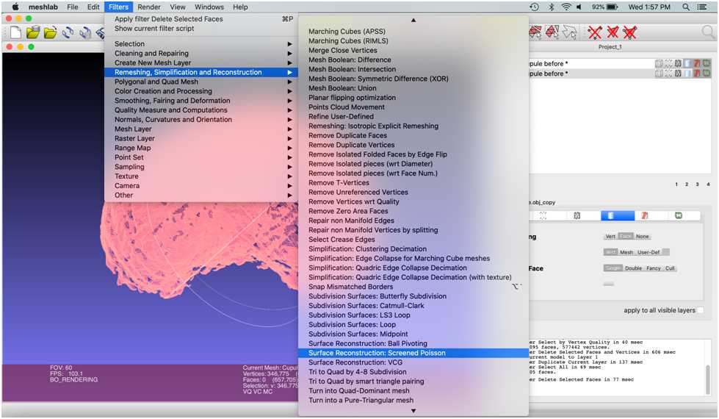Image resolution: width=719 pixels, height=419 pixels.
Task: Toggle red selection icon on second 'pule before' layer
Action: tap(698, 74)
